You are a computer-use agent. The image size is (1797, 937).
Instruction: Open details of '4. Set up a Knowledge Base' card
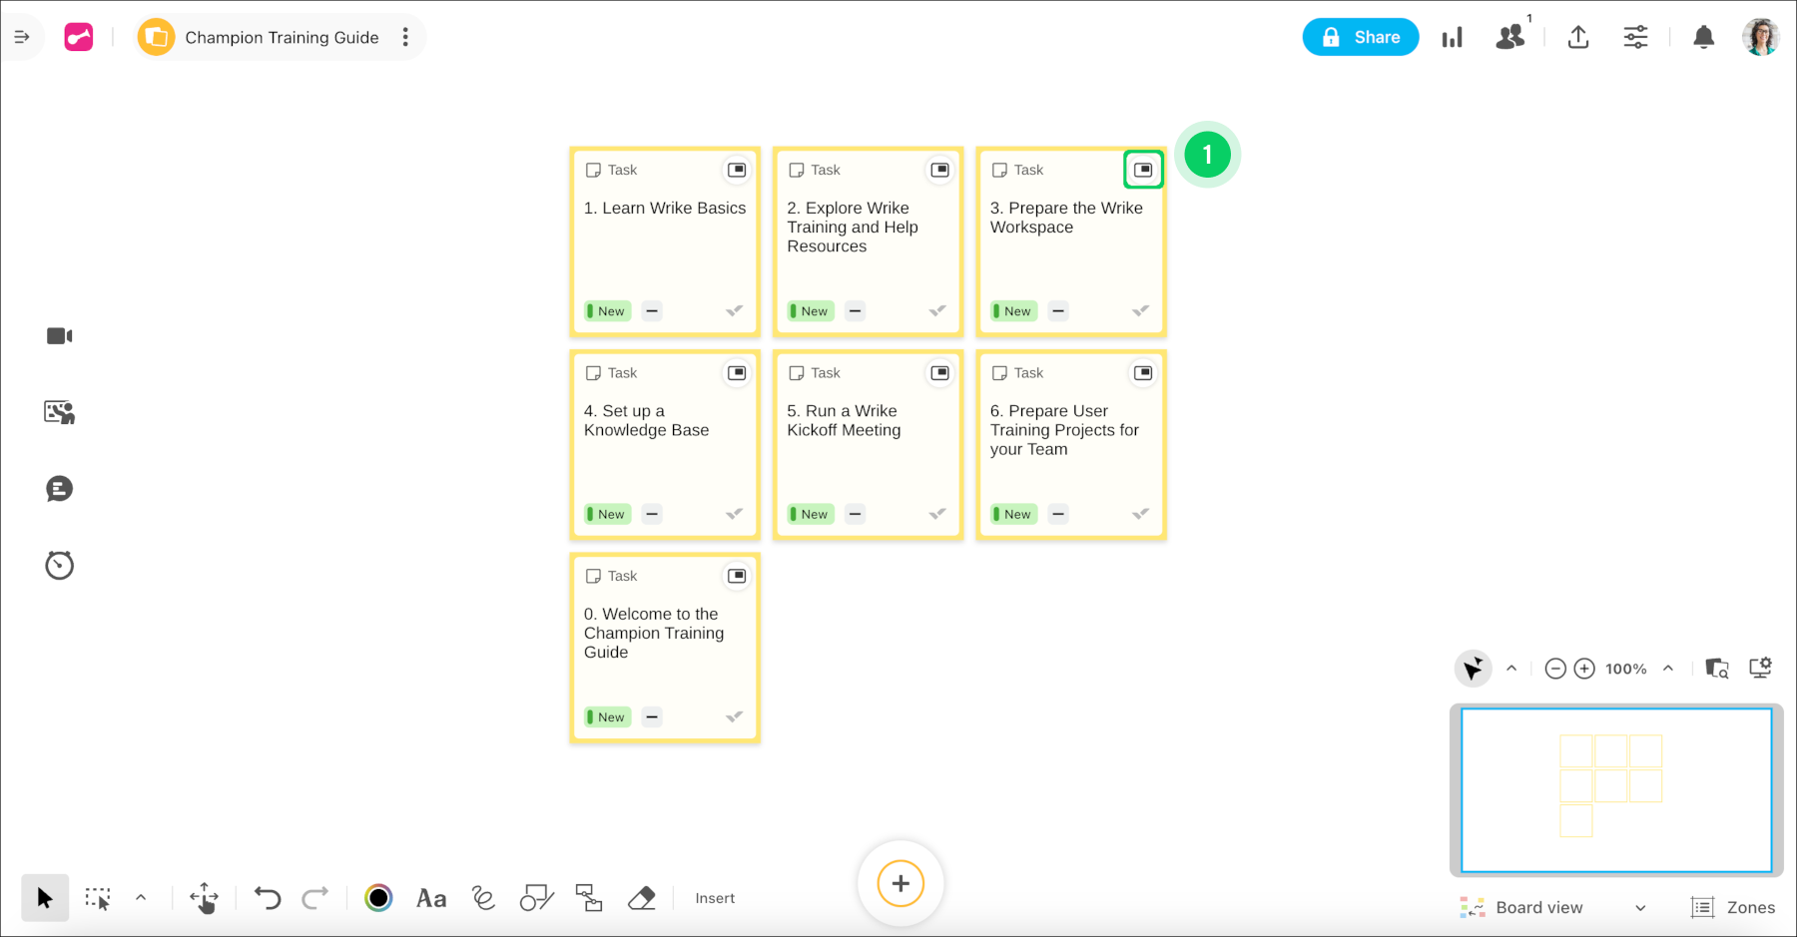tap(737, 373)
